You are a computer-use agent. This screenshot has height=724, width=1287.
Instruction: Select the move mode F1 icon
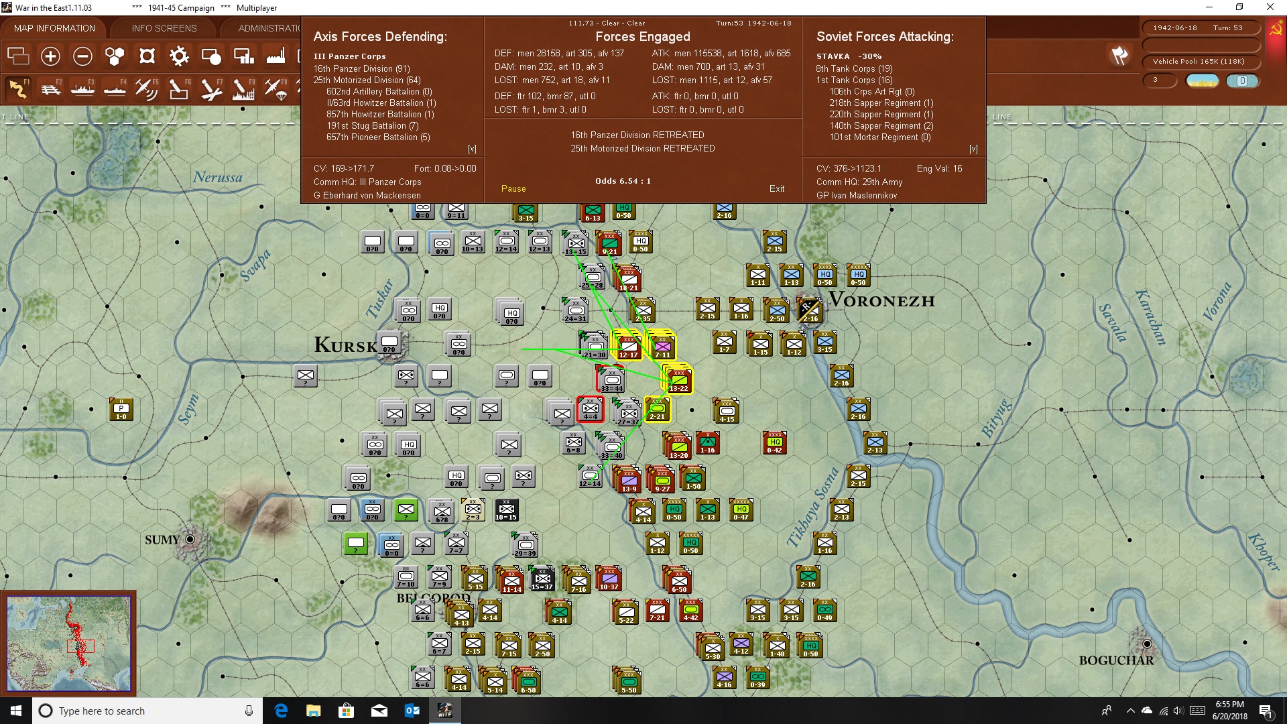point(19,88)
